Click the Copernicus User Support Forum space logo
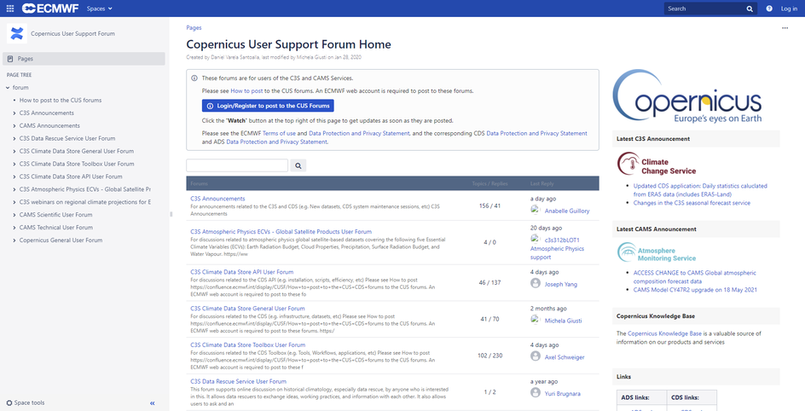Viewport: 805px width, 411px height. (x=16, y=34)
